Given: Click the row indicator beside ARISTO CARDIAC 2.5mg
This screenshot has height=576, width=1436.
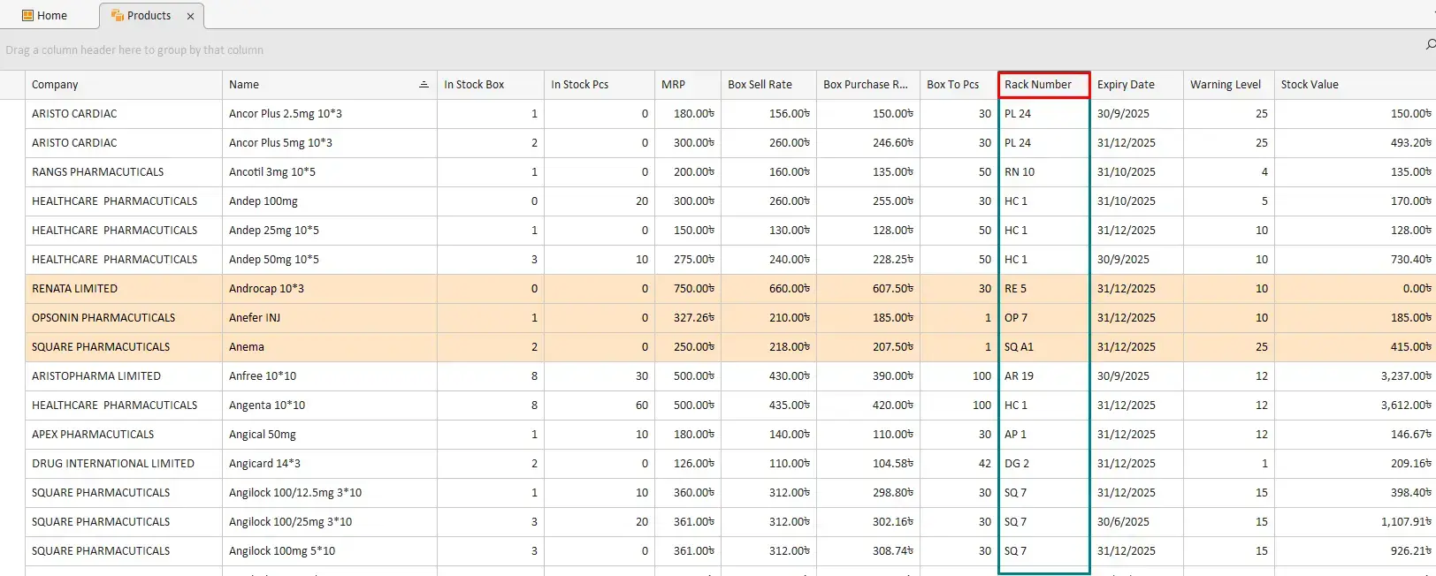Looking at the screenshot, I should (12, 114).
